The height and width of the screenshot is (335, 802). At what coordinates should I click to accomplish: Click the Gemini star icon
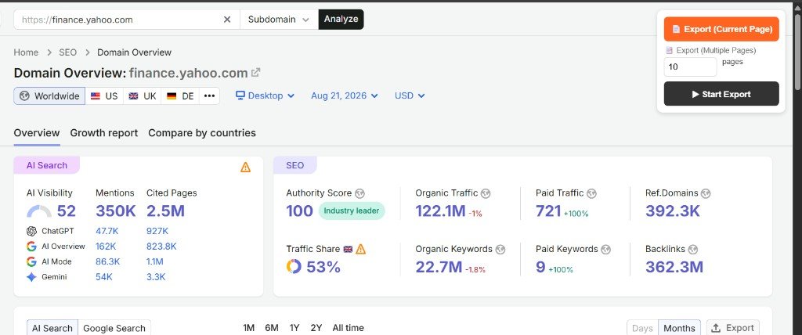(31, 277)
